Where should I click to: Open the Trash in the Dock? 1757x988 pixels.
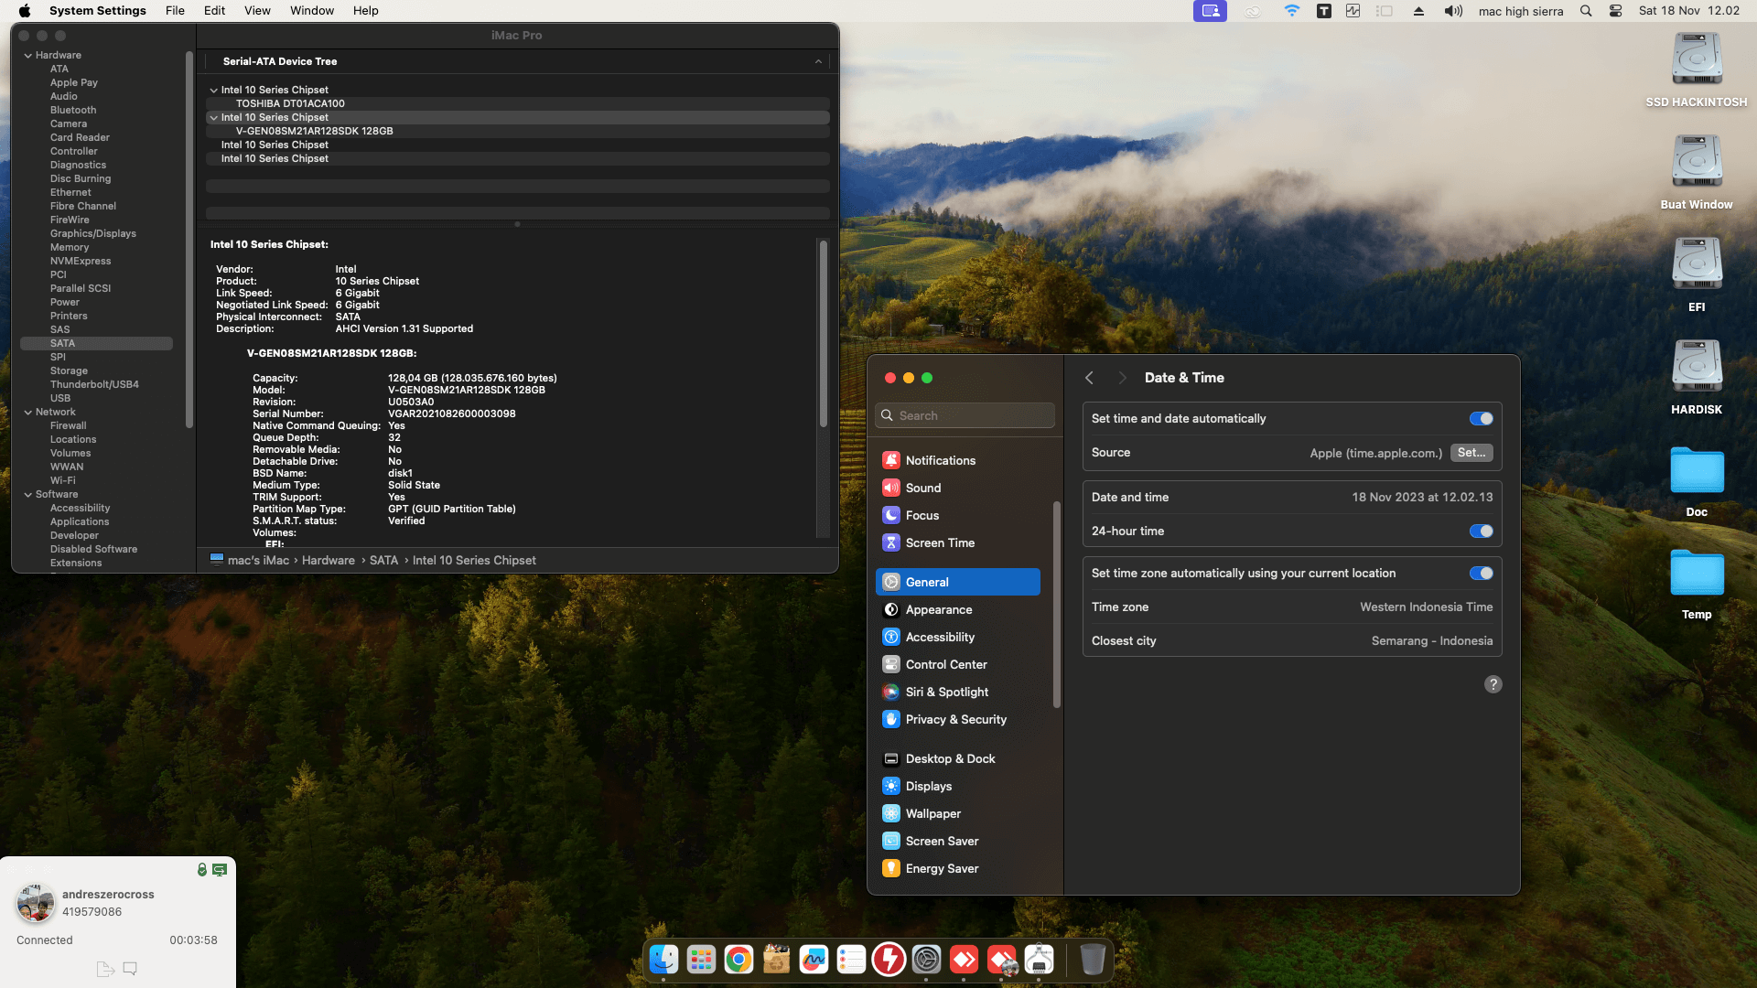click(1093, 960)
